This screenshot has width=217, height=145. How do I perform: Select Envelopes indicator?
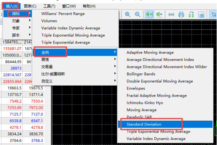tap(136, 88)
